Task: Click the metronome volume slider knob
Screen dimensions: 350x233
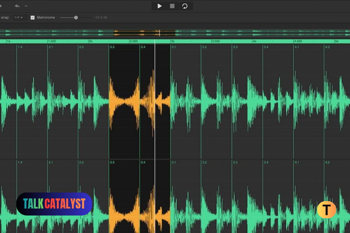Action: click(x=76, y=17)
